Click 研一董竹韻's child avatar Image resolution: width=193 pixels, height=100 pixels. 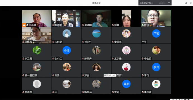point(37,67)
